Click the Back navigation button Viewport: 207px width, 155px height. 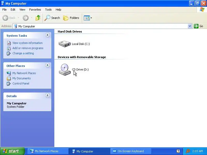pos(9,18)
